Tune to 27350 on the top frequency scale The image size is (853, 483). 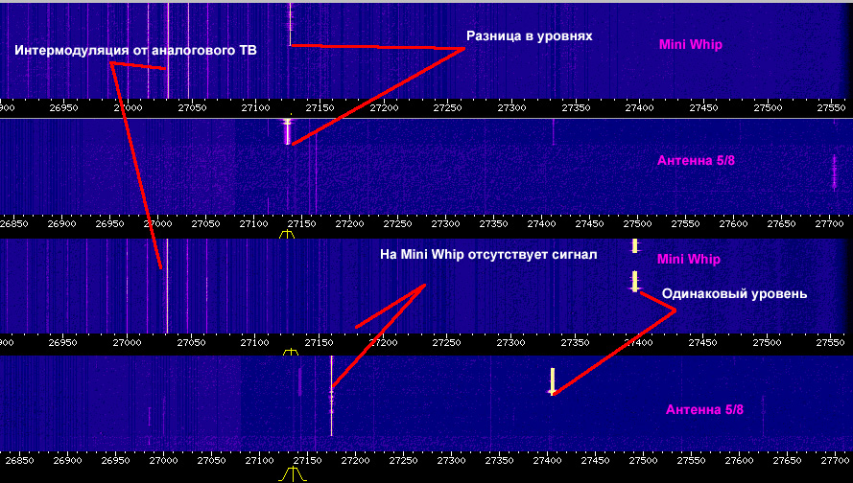pos(576,107)
